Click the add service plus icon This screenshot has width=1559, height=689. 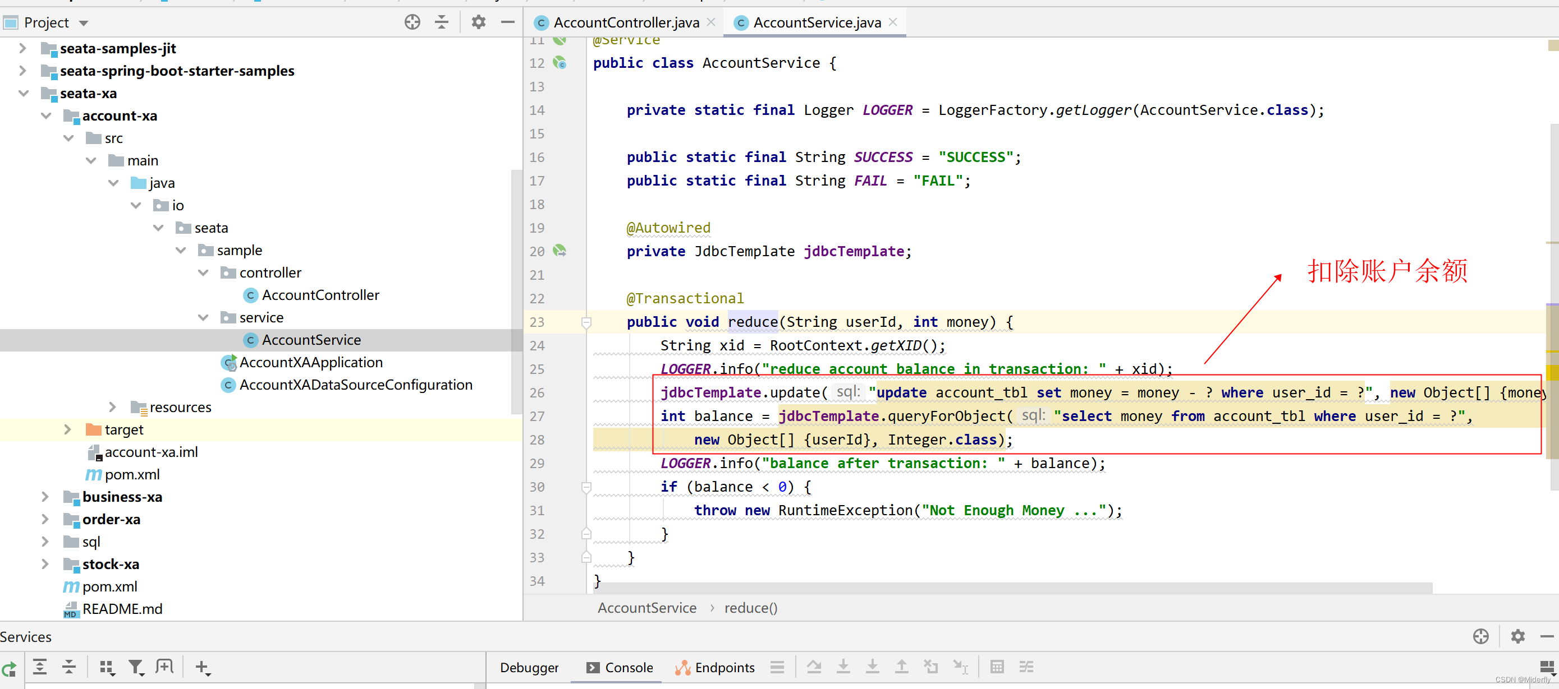[201, 667]
